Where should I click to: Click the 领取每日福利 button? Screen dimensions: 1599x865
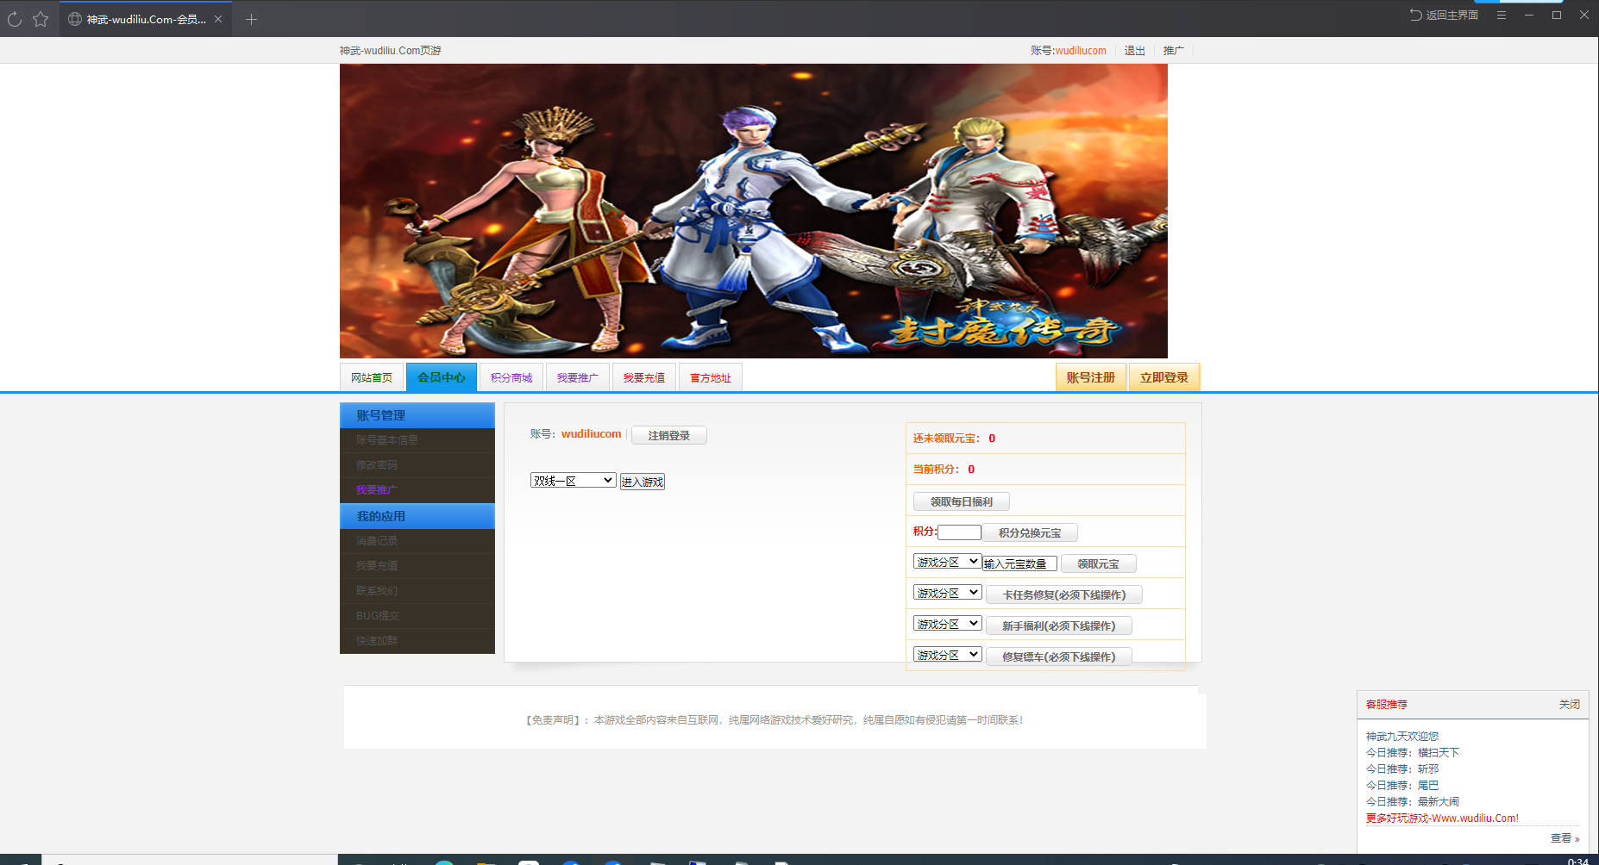962,501
